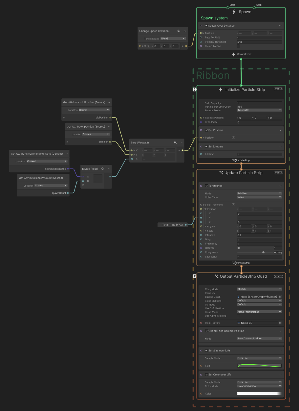Click the # icon beside Initialize Particle Strip
This screenshot has height=411, width=299.
pyautogui.click(x=194, y=89)
